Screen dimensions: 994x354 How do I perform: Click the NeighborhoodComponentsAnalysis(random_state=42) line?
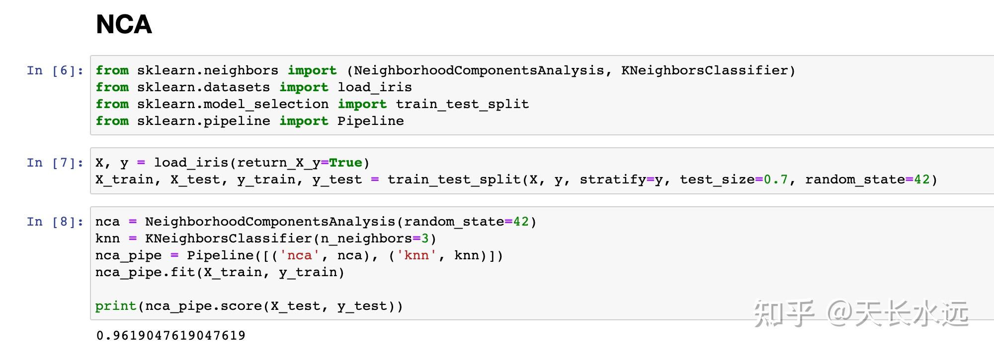(316, 222)
